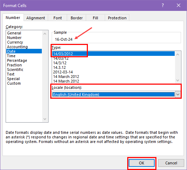Choose date type 2012-03-14
This screenshot has width=187, height=170.
coord(114,72)
